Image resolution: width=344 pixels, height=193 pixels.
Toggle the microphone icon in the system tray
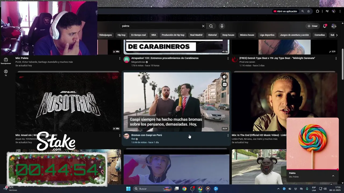point(307,189)
